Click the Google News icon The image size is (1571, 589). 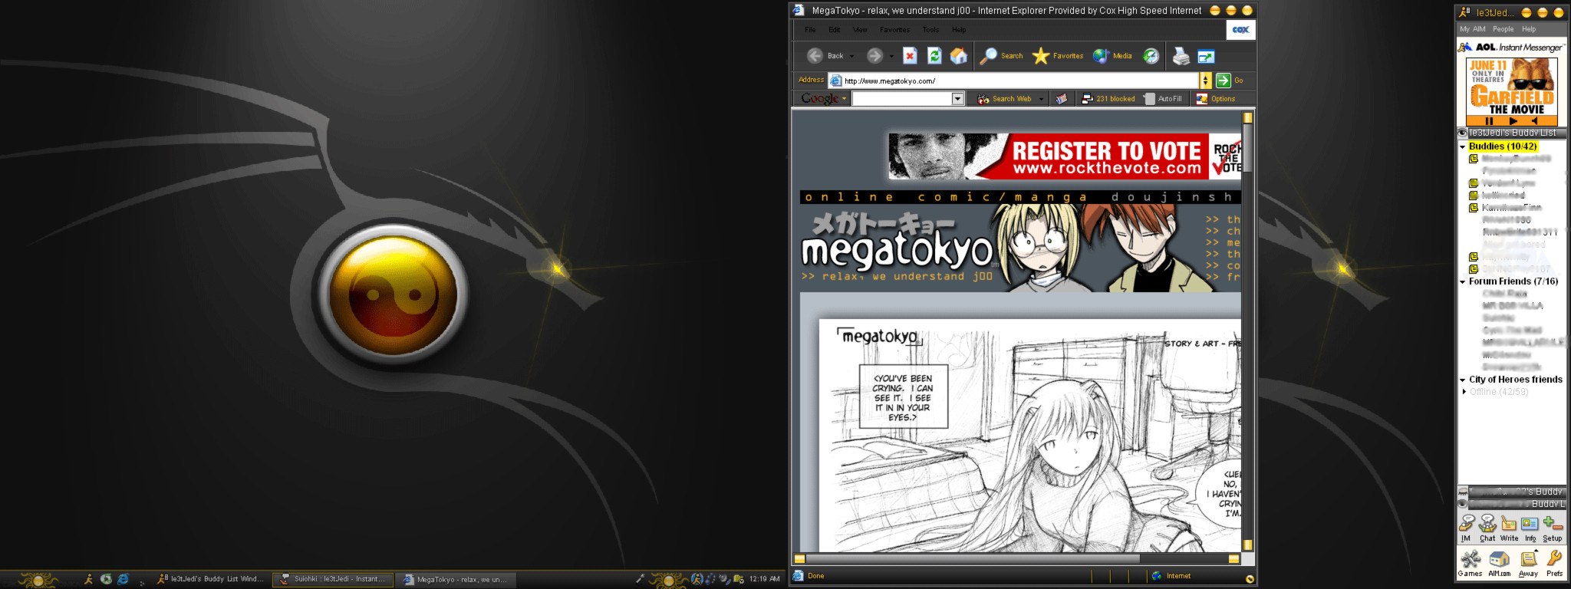(x=1062, y=98)
